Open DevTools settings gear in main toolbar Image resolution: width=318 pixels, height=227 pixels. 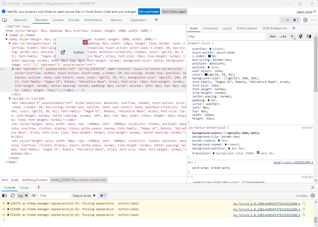(x=306, y=20)
